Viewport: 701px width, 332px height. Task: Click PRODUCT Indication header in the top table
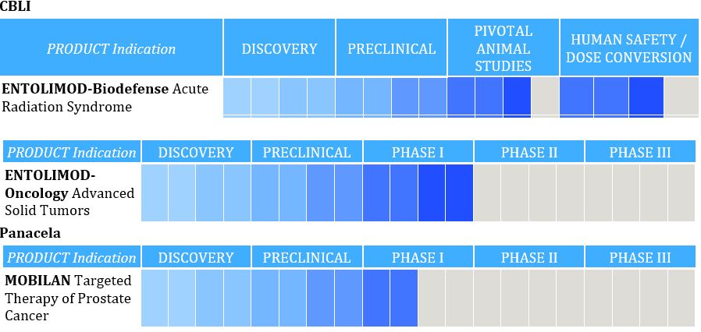111,48
